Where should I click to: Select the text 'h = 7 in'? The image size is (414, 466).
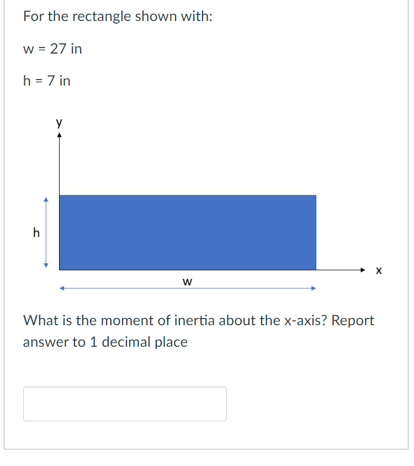pyautogui.click(x=47, y=81)
